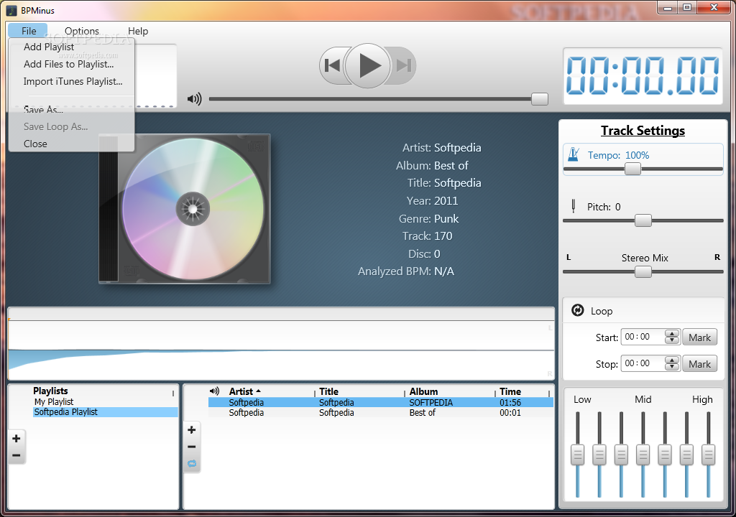Click the sixth equalizer fader handle
Image resolution: width=736 pixels, height=517 pixels.
[686, 455]
